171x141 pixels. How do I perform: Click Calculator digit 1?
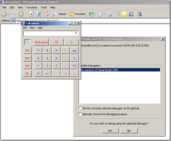[x=38, y=66]
